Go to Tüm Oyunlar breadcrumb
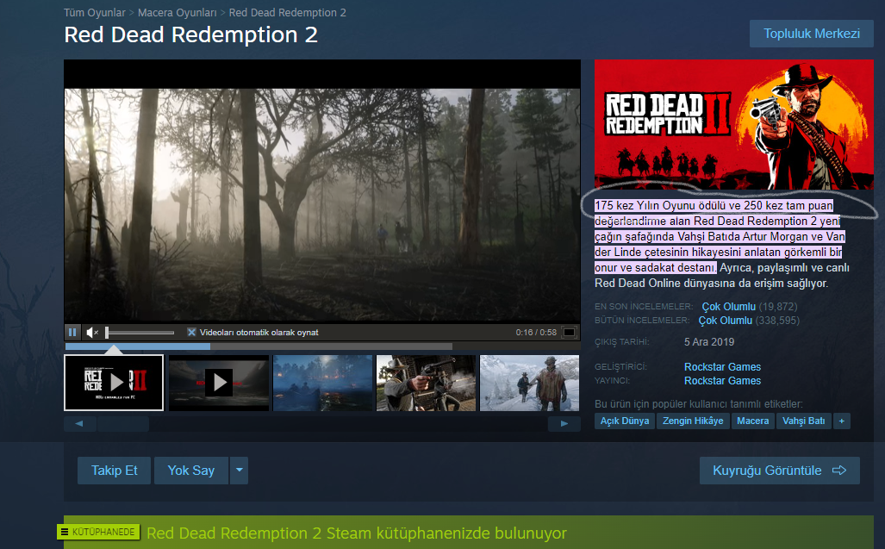 click(94, 12)
